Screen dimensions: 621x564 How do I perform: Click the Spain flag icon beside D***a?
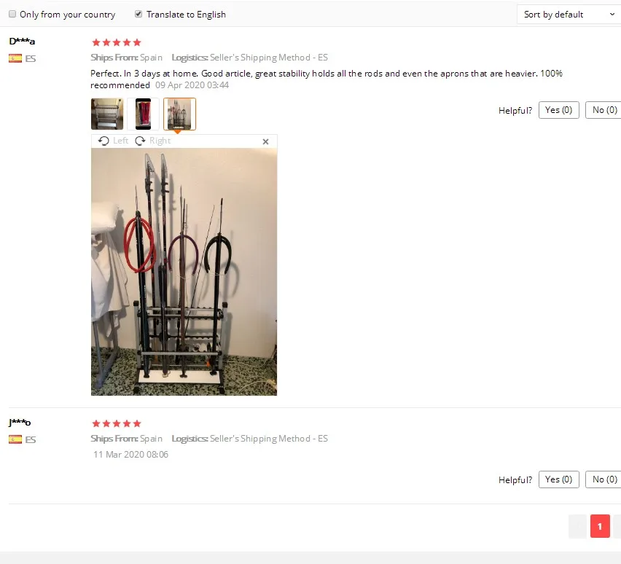[15, 58]
